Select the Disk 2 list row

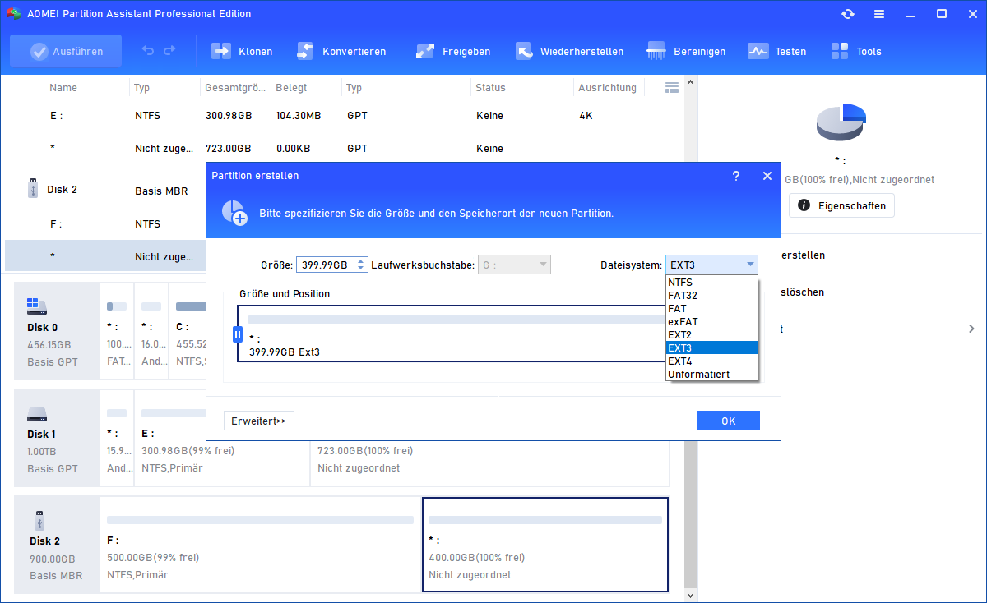pyautogui.click(x=105, y=191)
